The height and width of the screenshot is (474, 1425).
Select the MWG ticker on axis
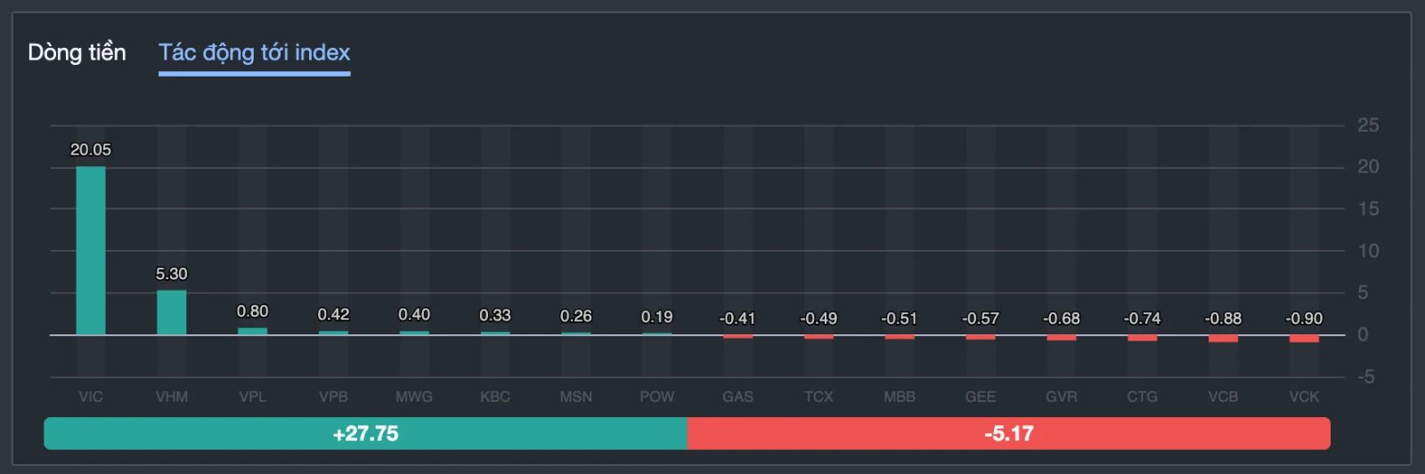[x=414, y=397]
